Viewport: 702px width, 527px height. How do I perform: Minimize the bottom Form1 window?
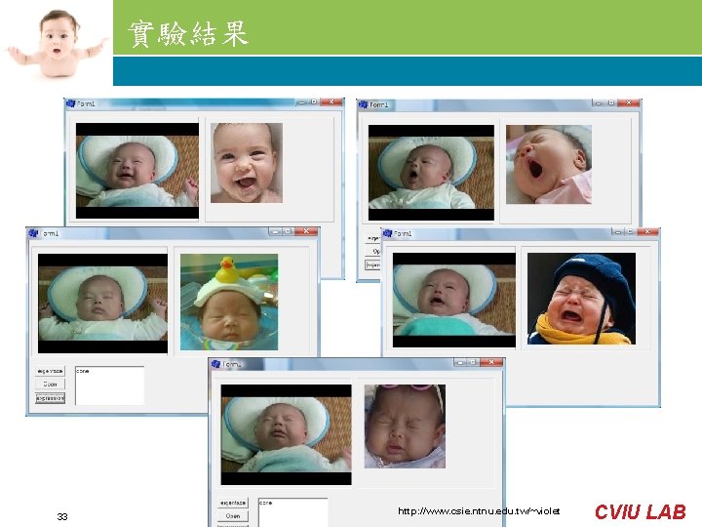click(x=460, y=362)
